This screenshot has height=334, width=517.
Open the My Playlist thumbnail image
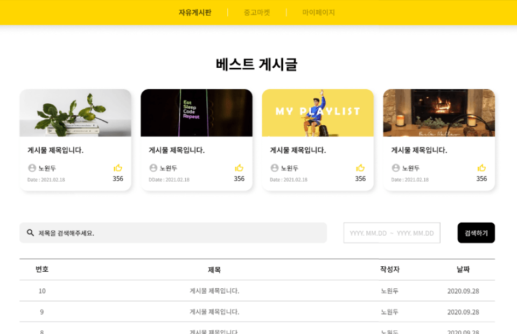click(x=318, y=112)
